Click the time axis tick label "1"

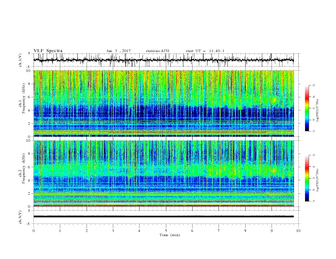[60, 231]
